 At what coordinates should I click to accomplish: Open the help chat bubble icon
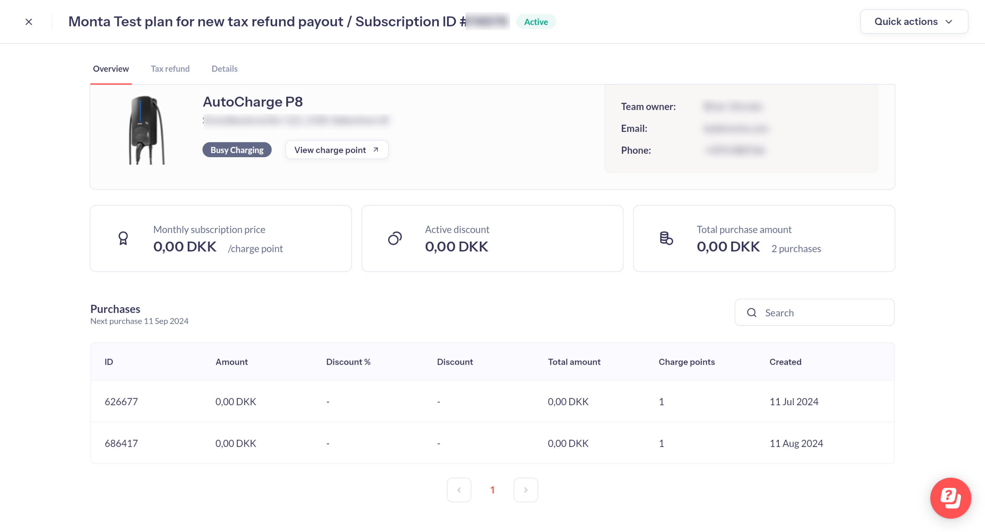click(950, 498)
